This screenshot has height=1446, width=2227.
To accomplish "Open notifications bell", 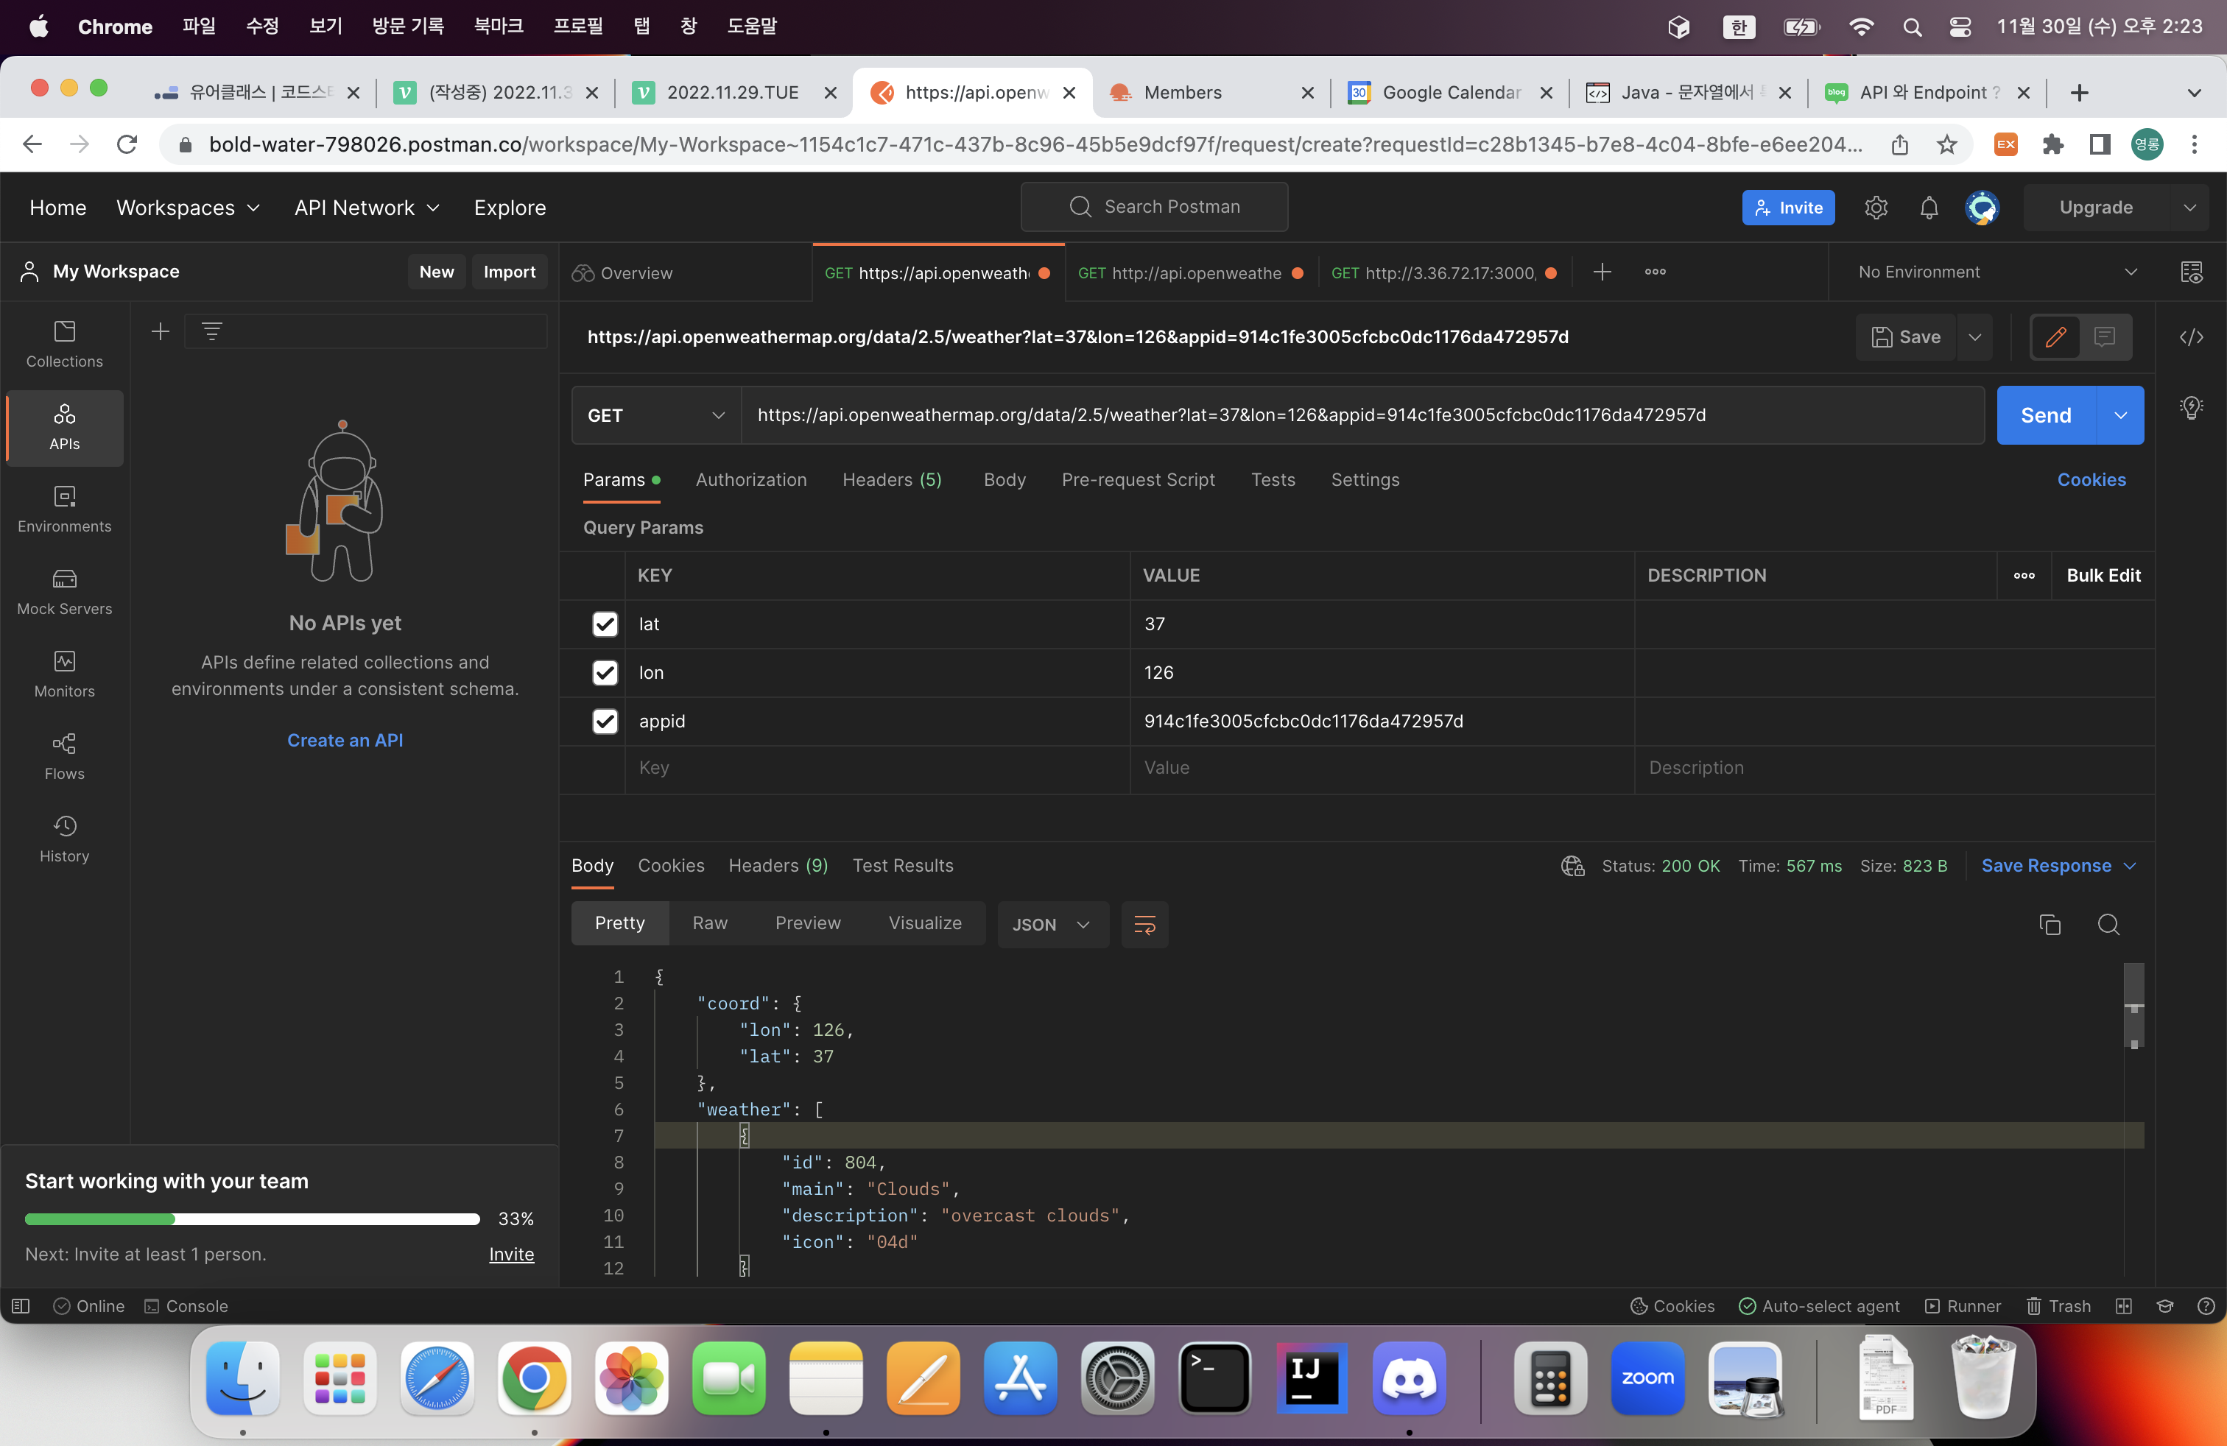I will point(1929,208).
